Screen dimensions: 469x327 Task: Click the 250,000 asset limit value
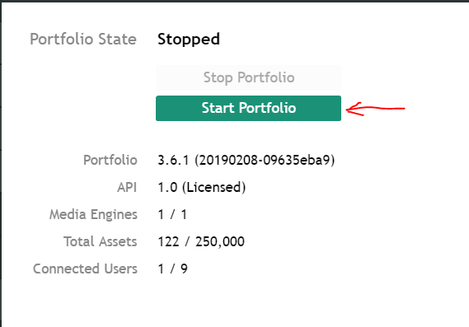pyautogui.click(x=220, y=242)
